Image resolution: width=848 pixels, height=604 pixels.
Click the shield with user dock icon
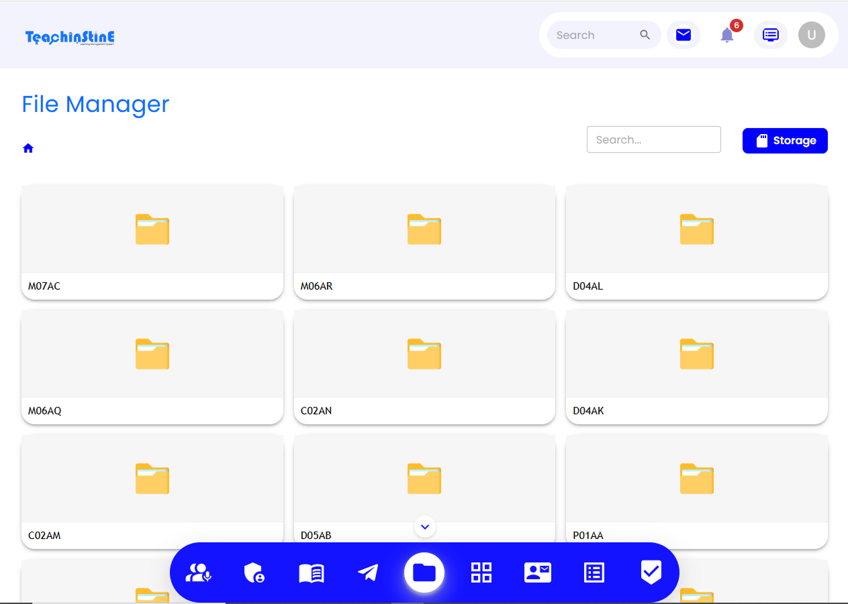tap(254, 572)
